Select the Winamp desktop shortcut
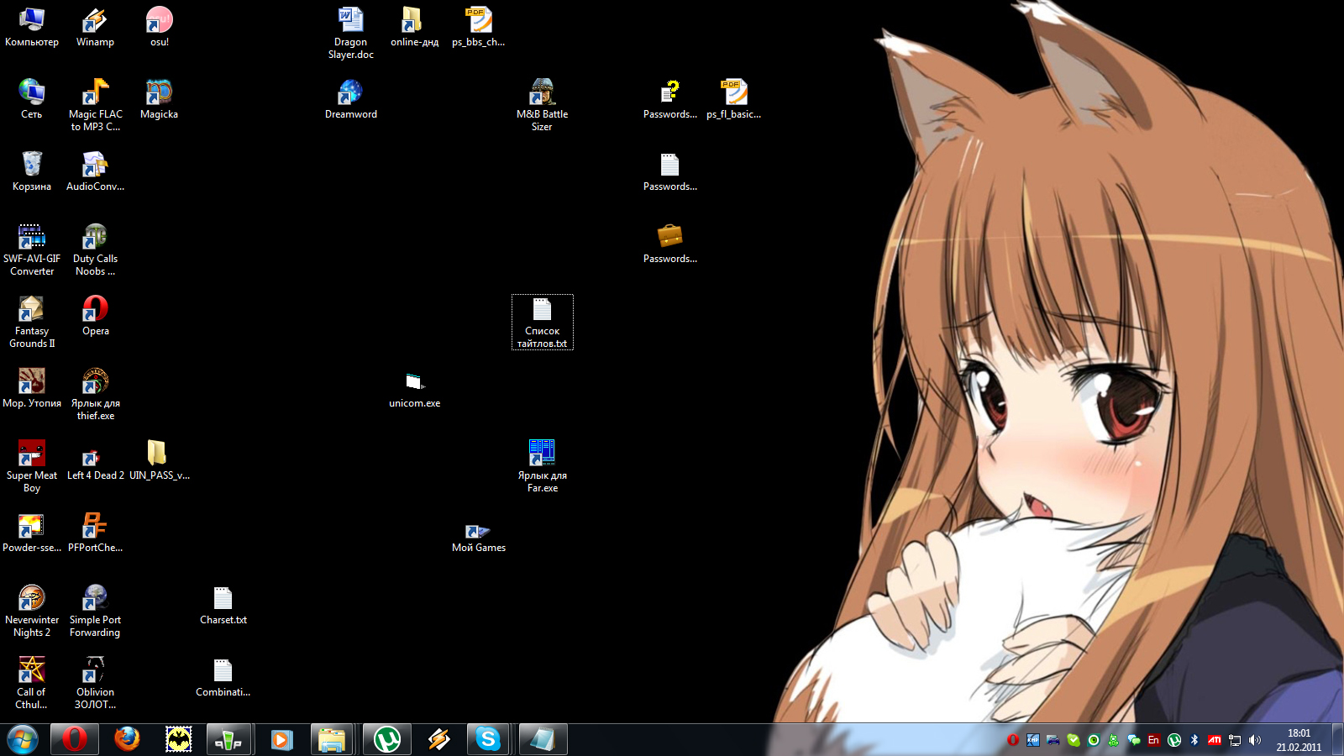This screenshot has height=756, width=1344. pyautogui.click(x=95, y=20)
